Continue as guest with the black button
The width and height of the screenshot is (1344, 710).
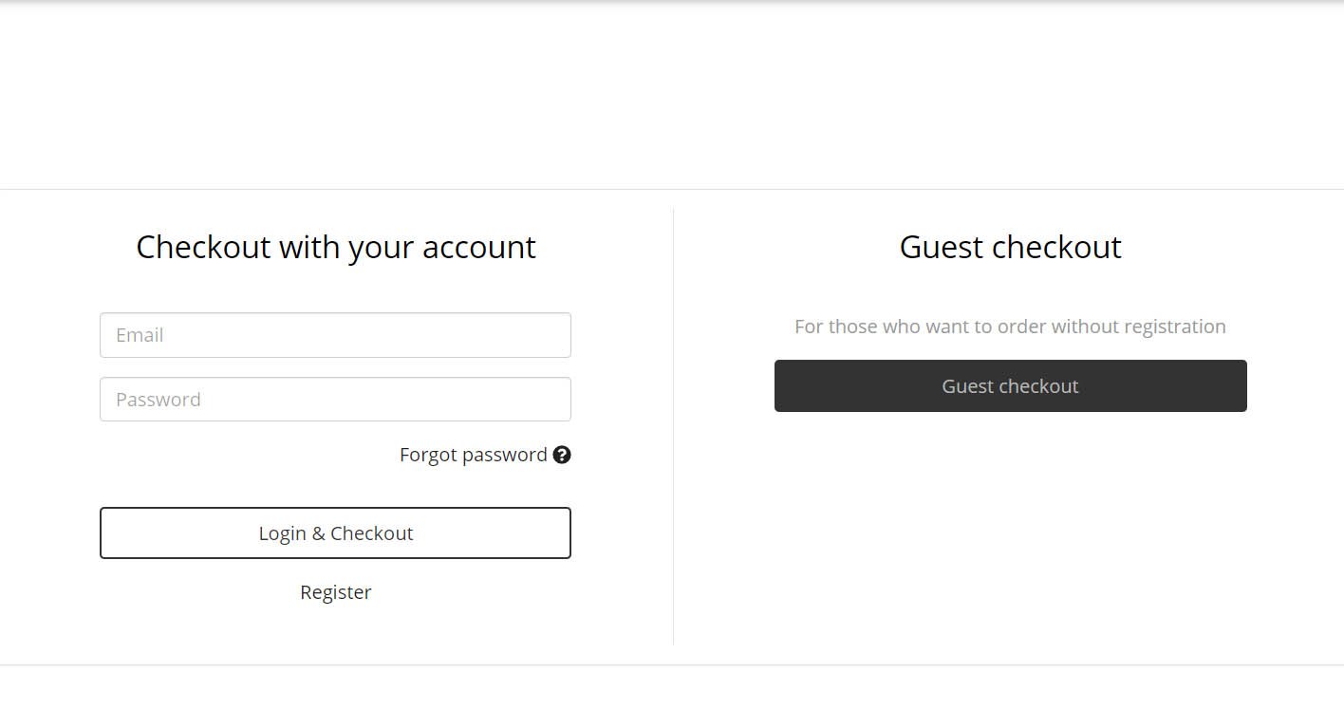[x=1011, y=386]
